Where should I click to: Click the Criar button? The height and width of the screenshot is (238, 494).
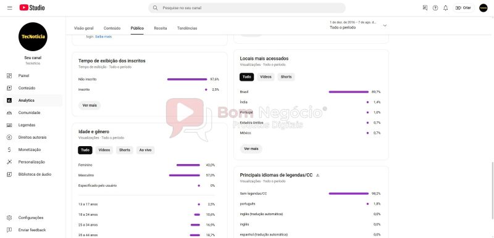point(464,8)
